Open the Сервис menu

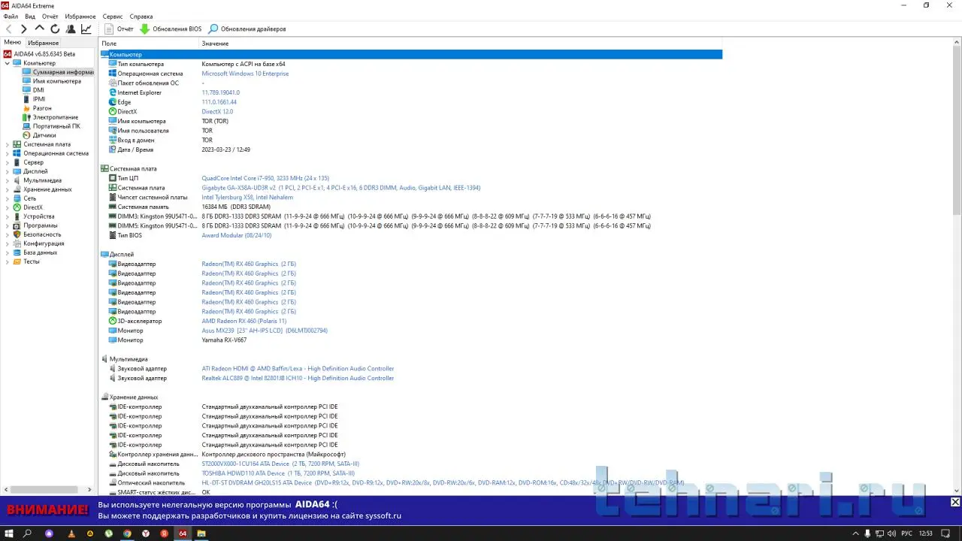point(113,17)
